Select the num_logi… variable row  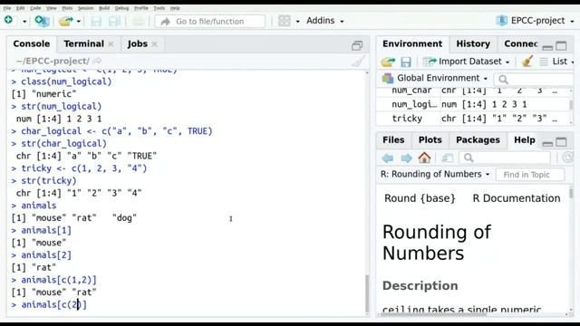473,104
